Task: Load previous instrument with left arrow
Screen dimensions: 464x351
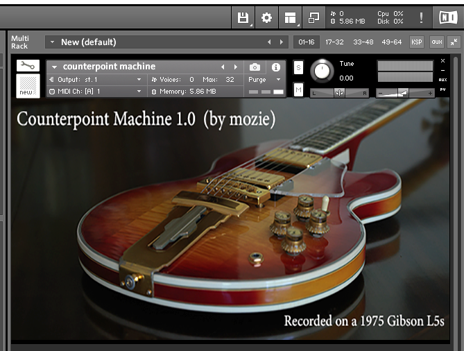Action: point(223,67)
